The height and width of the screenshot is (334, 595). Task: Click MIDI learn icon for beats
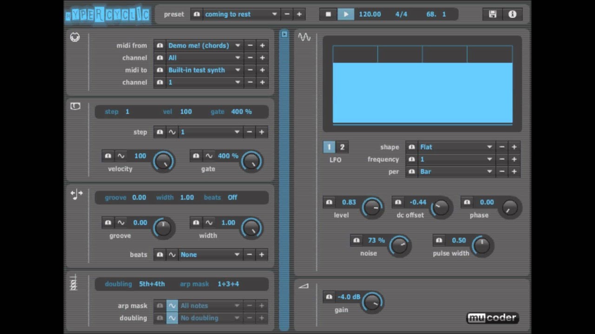click(160, 255)
